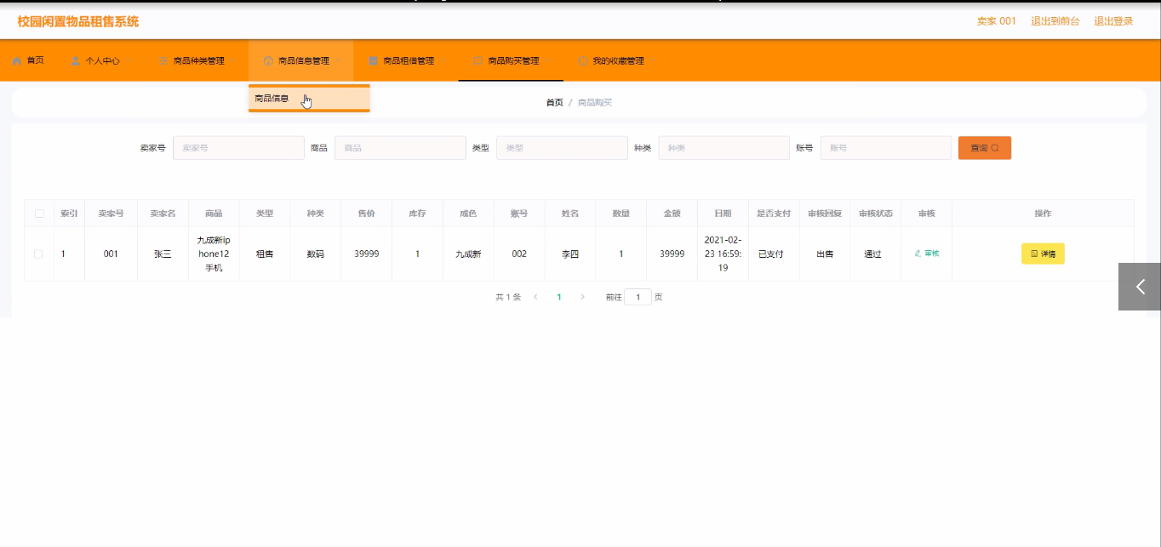Click the 商品租借管理 menu icon

(373, 61)
